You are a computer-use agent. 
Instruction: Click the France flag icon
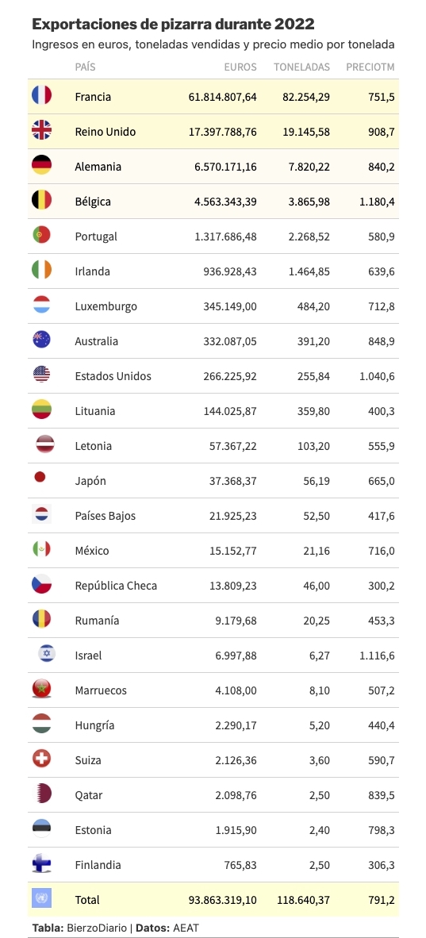click(x=41, y=96)
